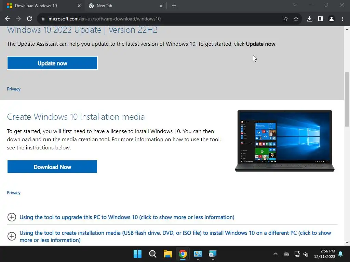This screenshot has height=262, width=350.
Task: Click the 'Create Windows 10 installation media' heading
Action: point(76,117)
